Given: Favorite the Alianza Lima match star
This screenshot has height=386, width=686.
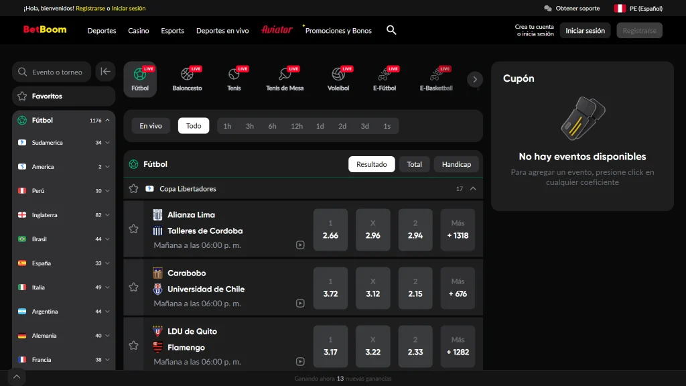Looking at the screenshot, I should coord(133,229).
